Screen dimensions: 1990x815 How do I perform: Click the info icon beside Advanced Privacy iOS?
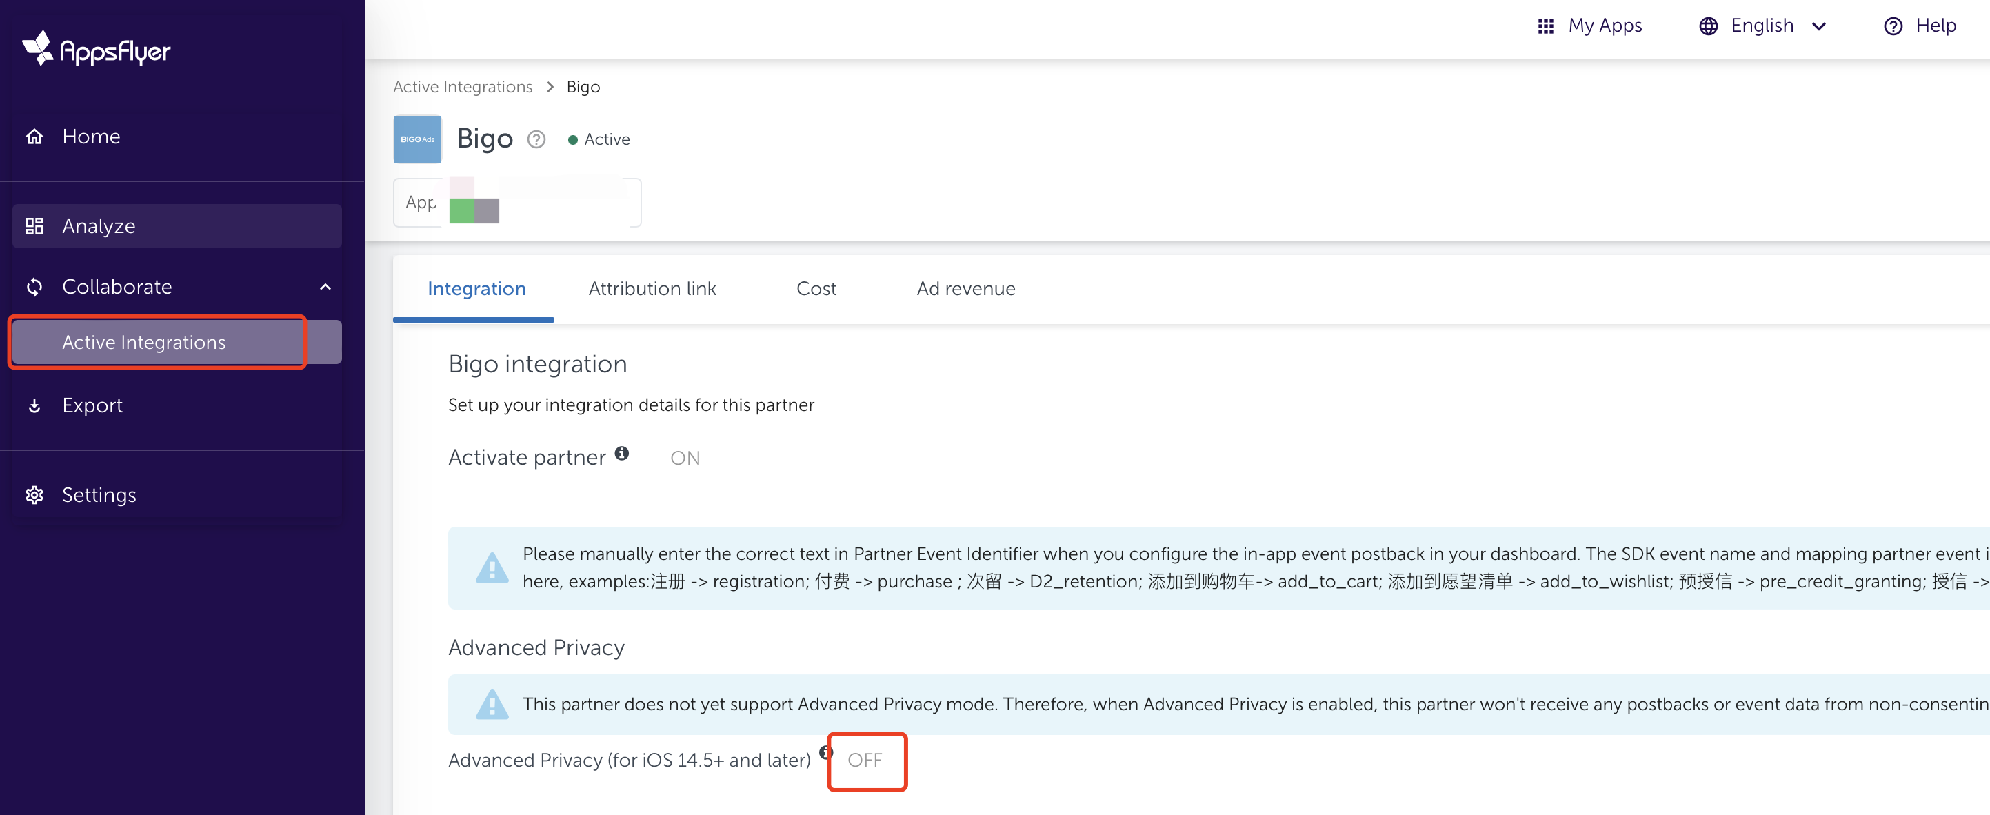click(x=825, y=752)
